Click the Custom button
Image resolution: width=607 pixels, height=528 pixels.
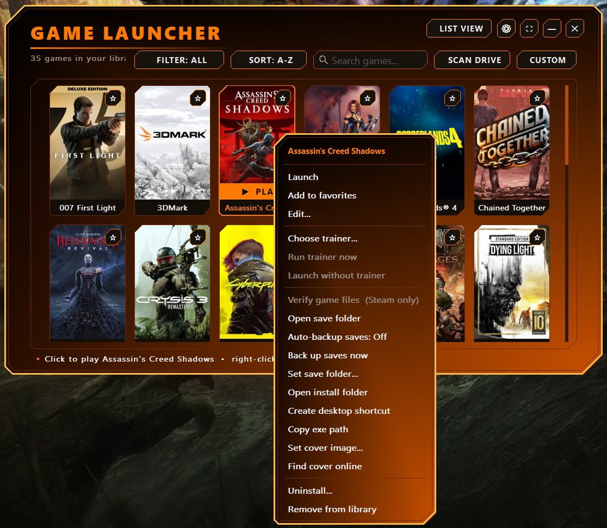coord(547,60)
